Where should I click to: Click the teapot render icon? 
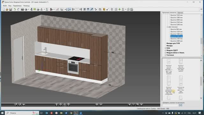click(x=26, y=9)
